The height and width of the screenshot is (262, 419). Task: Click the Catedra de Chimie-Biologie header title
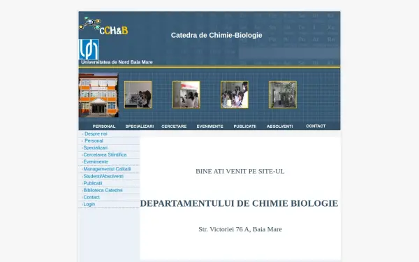pyautogui.click(x=216, y=36)
